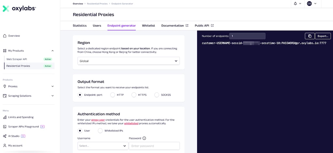Open Limits and Spending menu item
This screenshot has width=333, height=153.
pyautogui.click(x=21, y=117)
